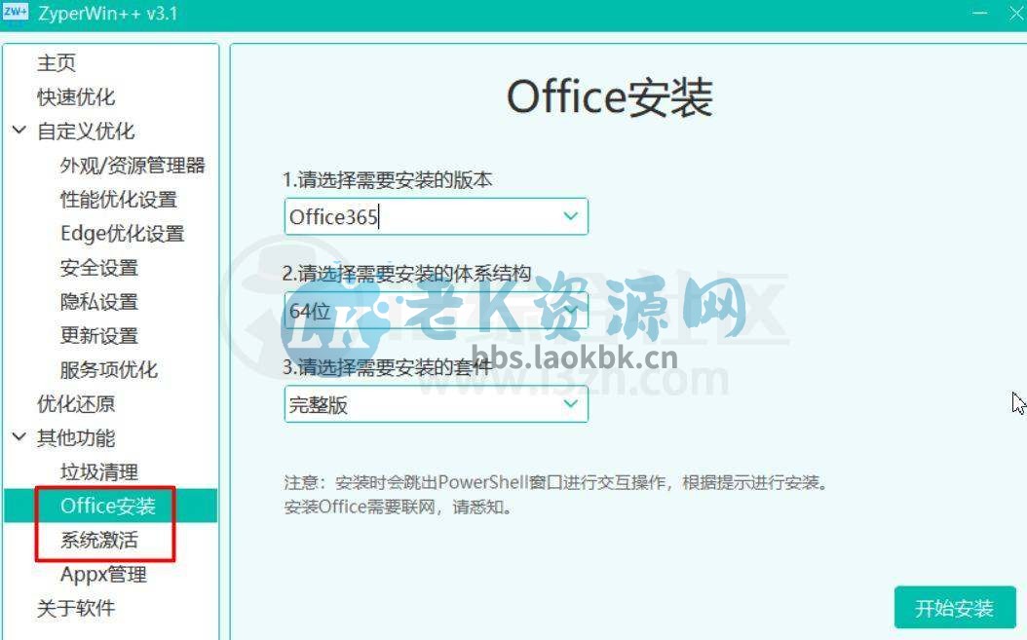Open 性能优化设置
This screenshot has height=640, width=1027.
coord(119,199)
